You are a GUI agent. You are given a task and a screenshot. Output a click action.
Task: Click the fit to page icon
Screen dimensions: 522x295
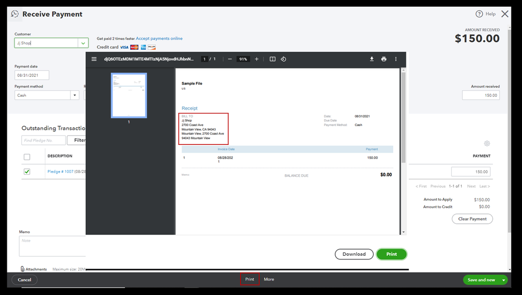pos(273,59)
